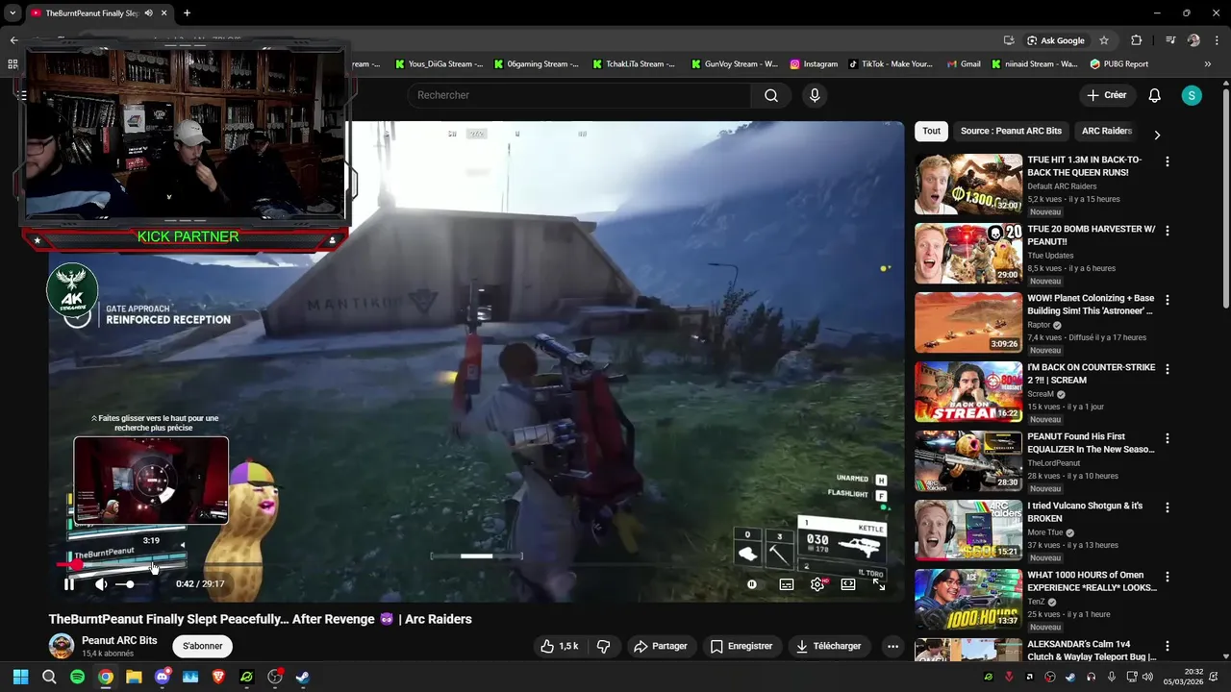Open PUBG Report bookmark
The height and width of the screenshot is (692, 1231).
[1118, 64]
